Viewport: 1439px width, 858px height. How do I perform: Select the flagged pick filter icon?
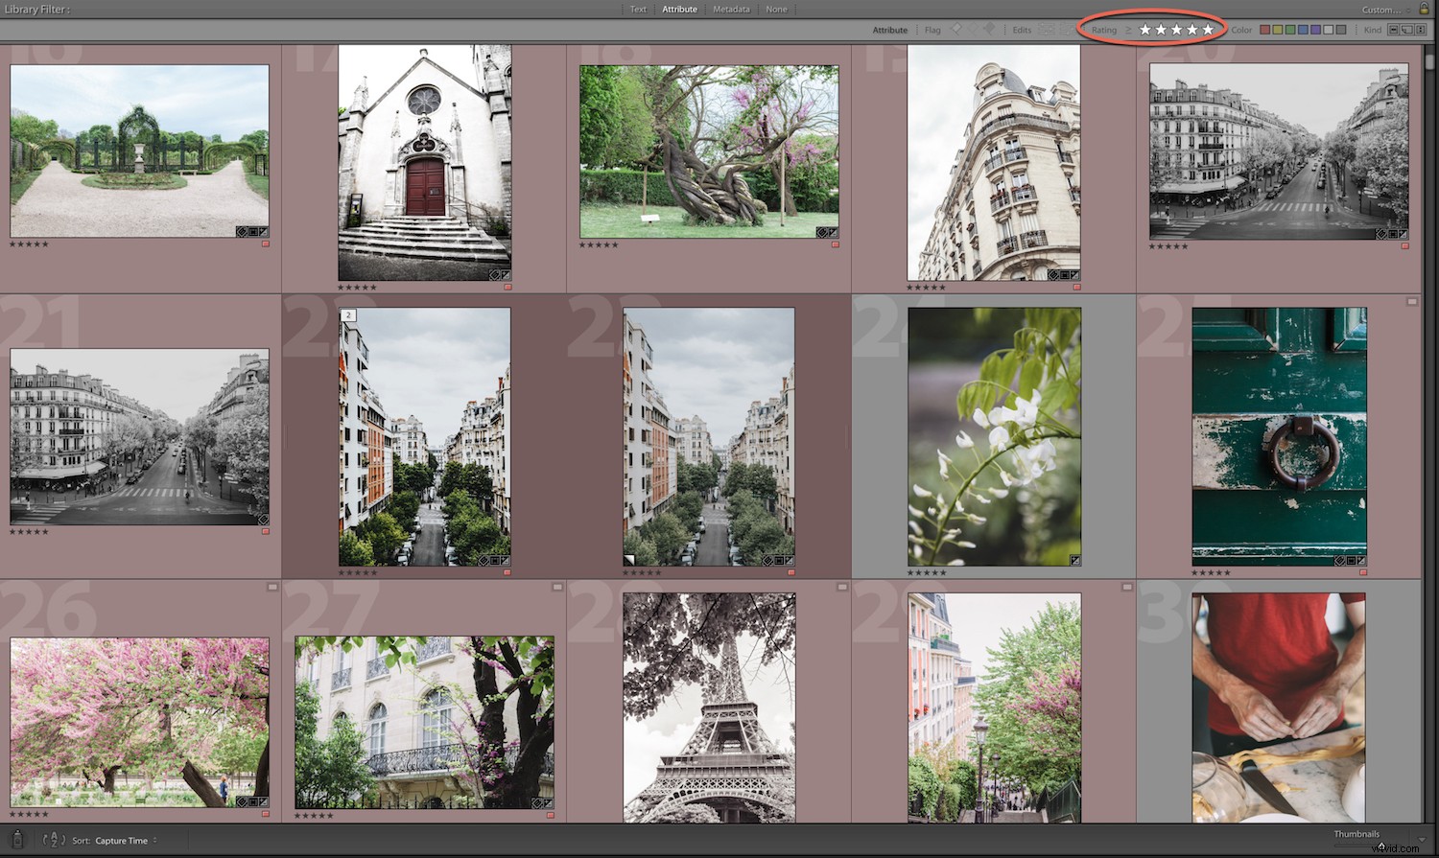point(956,30)
